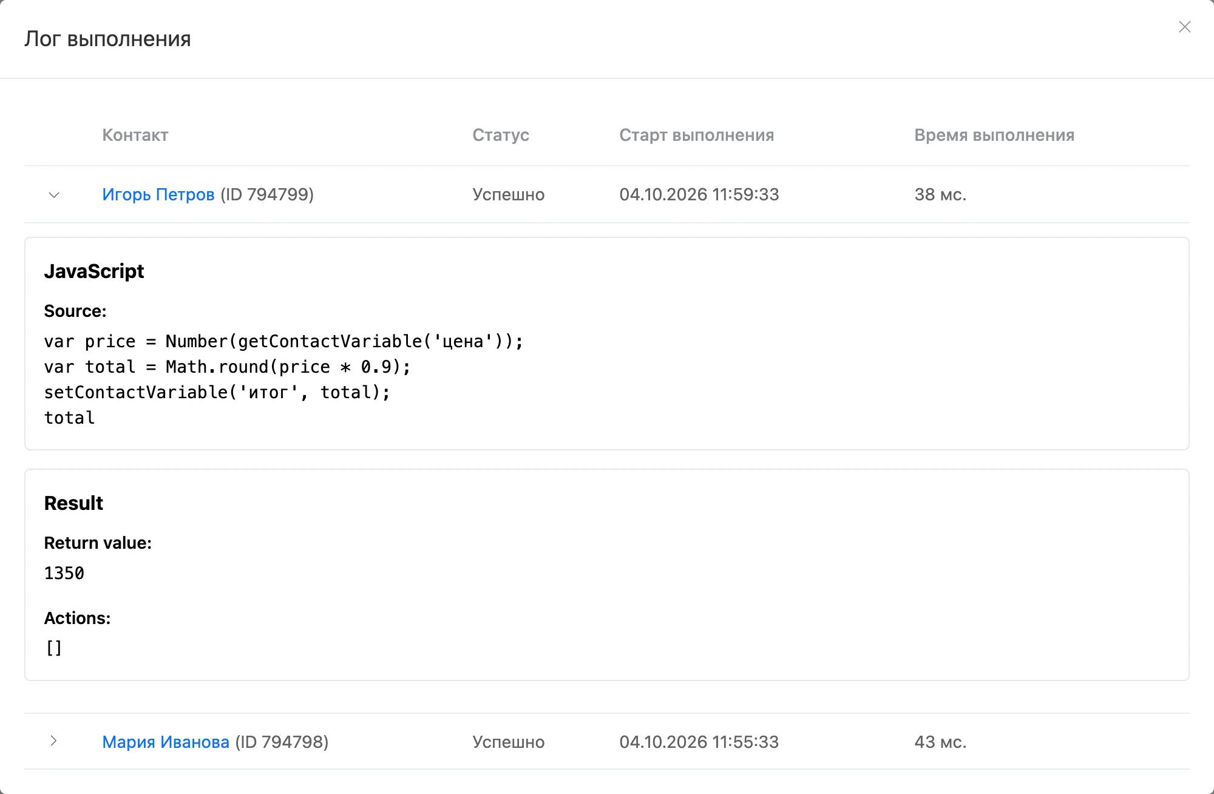
Task: Click Успешно status for Мария Иванова
Action: pos(509,742)
